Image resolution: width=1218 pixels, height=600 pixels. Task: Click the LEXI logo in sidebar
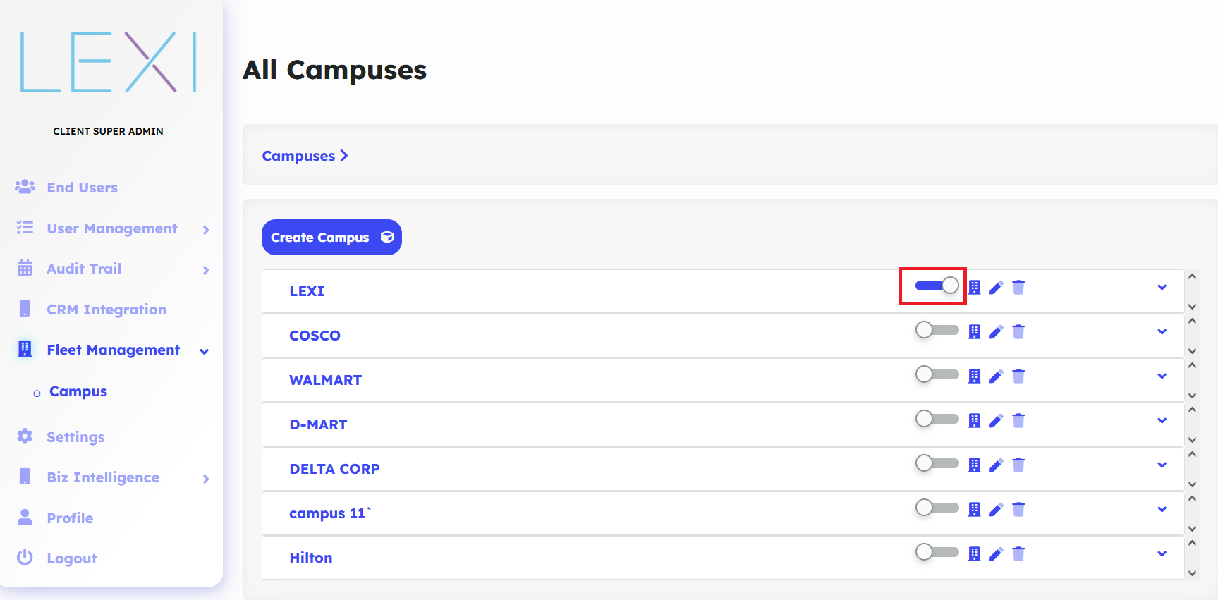coord(109,62)
